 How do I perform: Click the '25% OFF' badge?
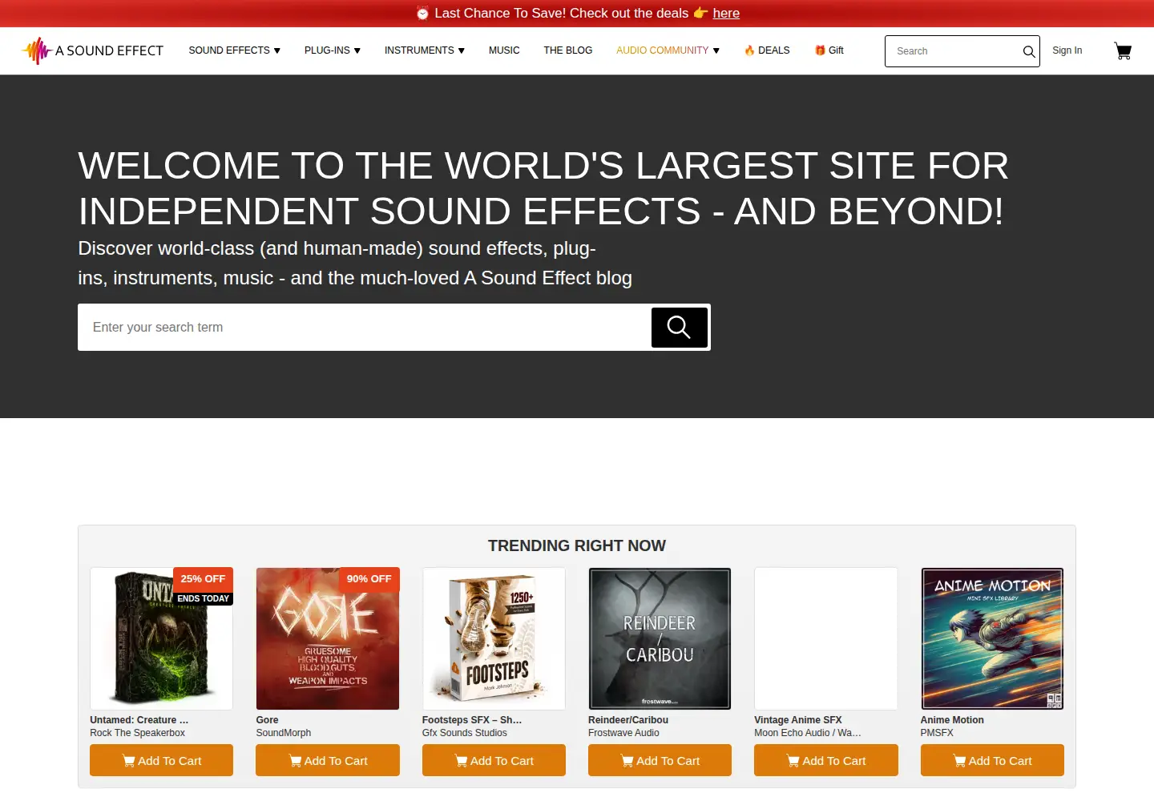point(203,579)
